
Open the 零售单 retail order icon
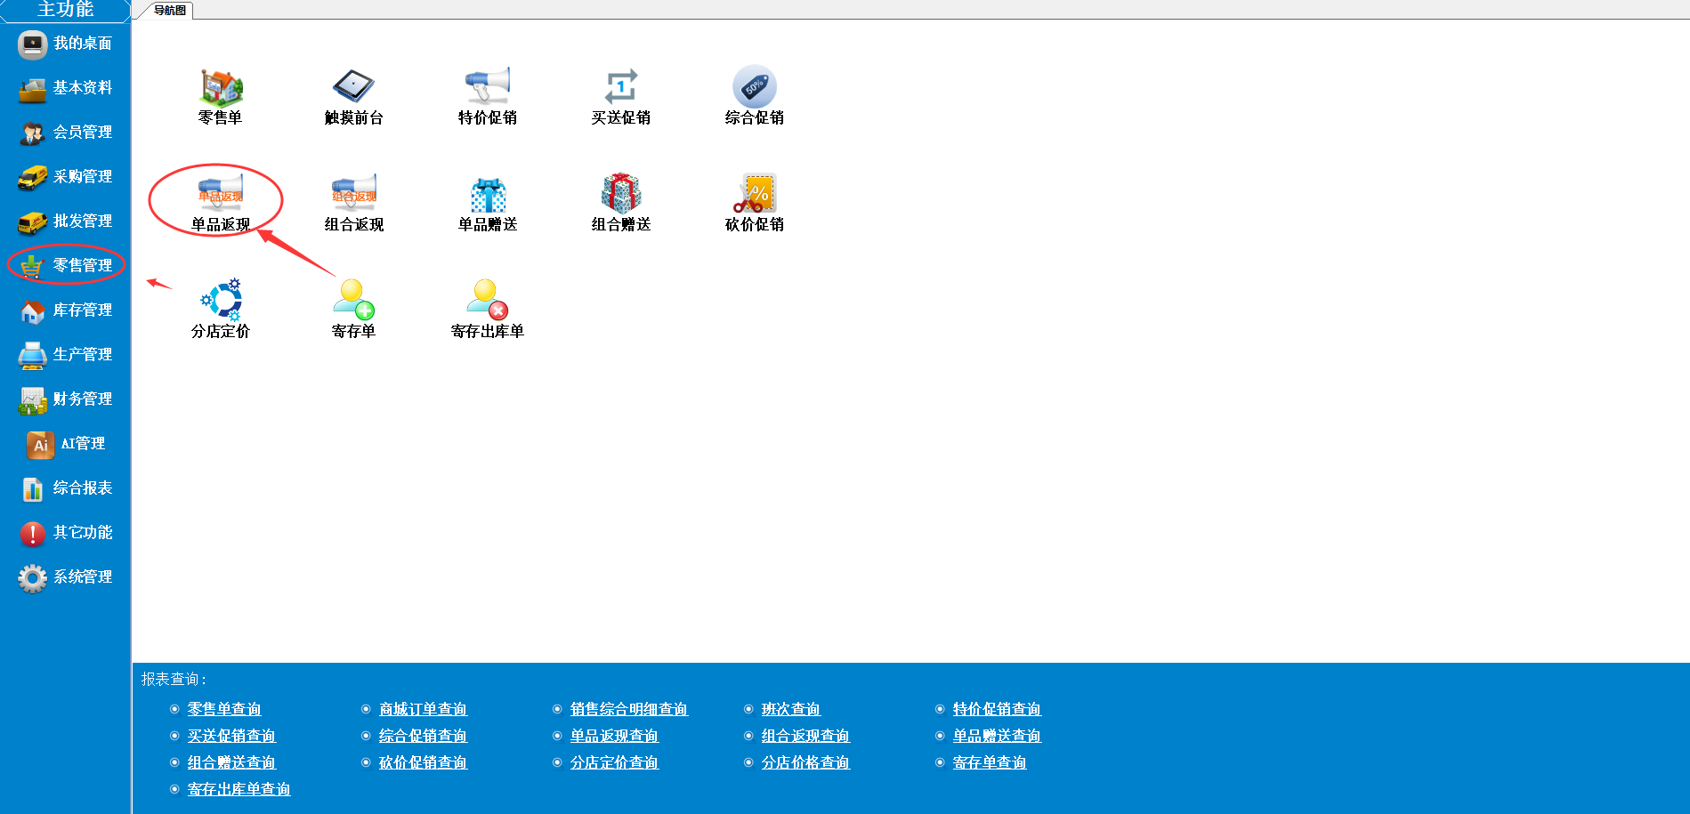(x=221, y=96)
